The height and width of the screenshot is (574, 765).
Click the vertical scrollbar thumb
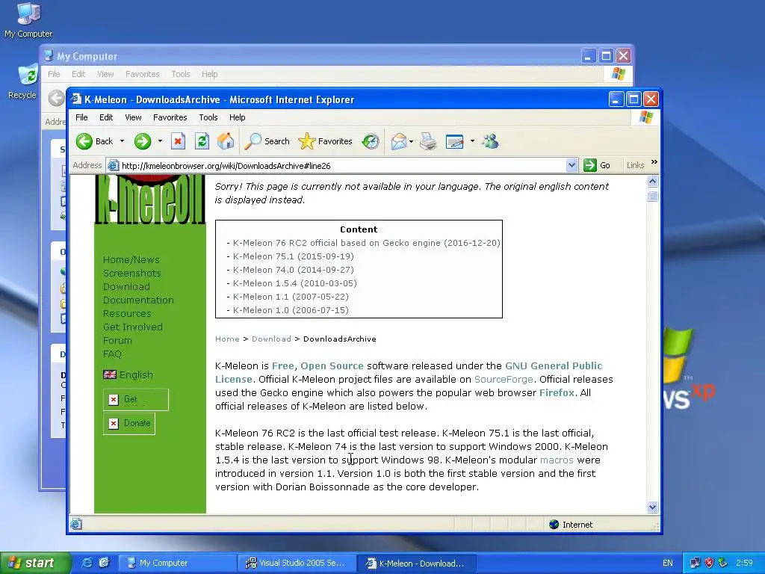point(652,197)
